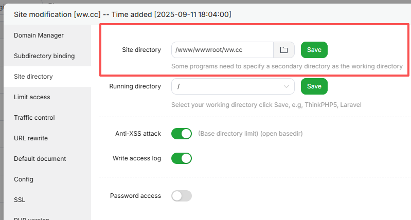
Task: Open the Domain Manager tab
Action: point(39,35)
